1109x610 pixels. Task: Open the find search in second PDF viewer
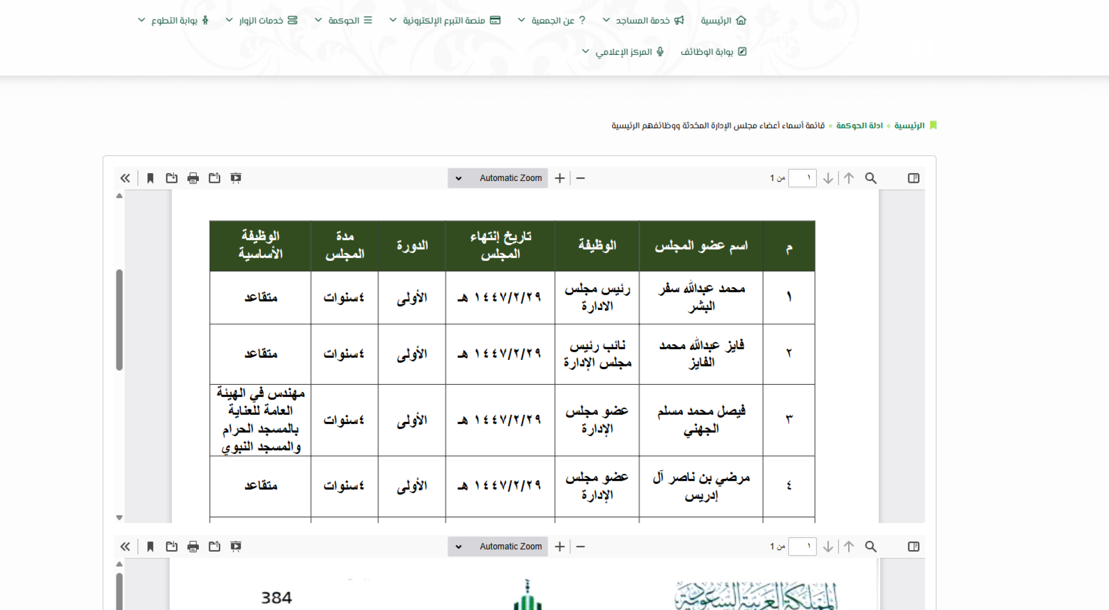tap(871, 546)
